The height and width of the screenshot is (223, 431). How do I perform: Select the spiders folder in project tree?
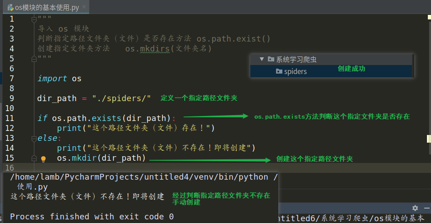(x=331, y=71)
